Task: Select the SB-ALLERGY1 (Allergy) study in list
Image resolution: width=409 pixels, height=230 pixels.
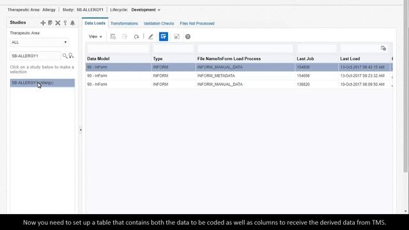Action: [x=42, y=83]
